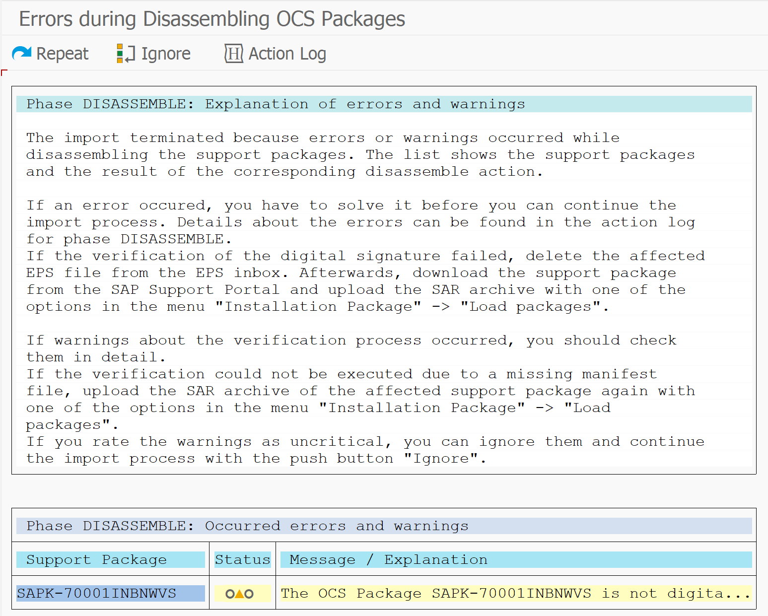Click the yellow warning status icon in the table row
The height and width of the screenshot is (616, 768).
(240, 594)
